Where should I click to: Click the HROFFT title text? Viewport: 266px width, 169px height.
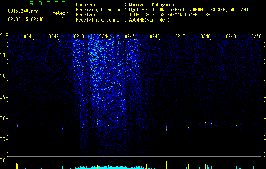[44, 3]
